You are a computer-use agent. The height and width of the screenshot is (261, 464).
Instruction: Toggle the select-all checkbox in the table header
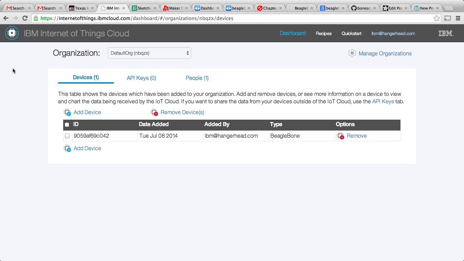point(67,125)
